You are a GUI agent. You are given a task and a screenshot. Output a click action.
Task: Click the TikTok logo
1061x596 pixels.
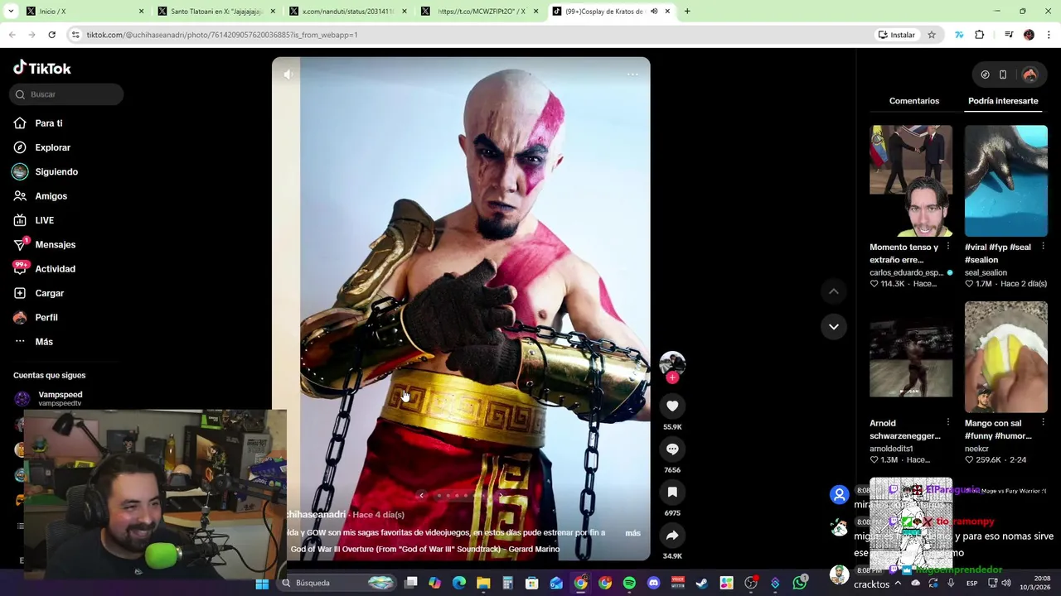pyautogui.click(x=42, y=68)
